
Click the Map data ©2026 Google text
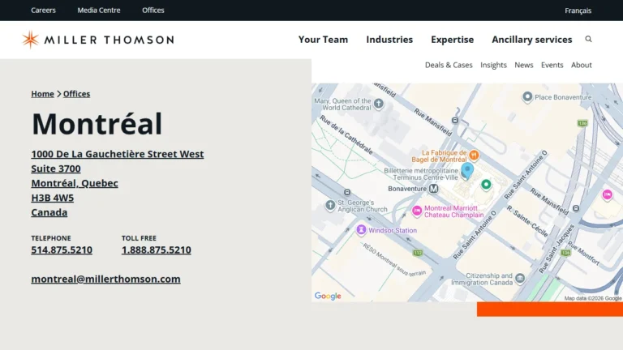click(x=593, y=298)
